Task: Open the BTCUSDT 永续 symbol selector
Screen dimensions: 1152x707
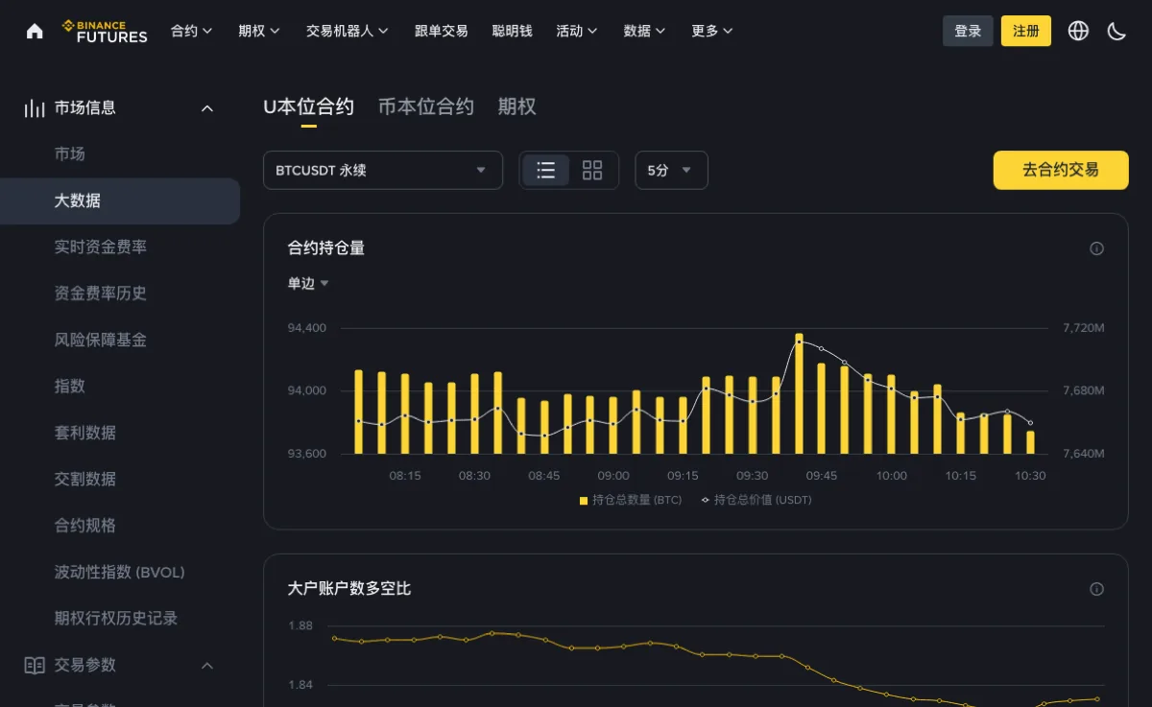Action: (x=383, y=171)
